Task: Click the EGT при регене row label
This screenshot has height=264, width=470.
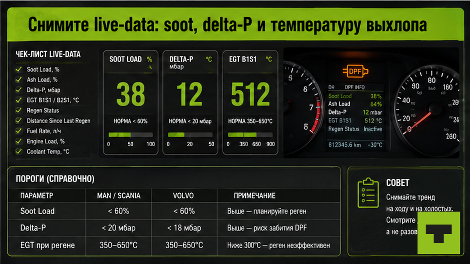Action: pyautogui.click(x=47, y=246)
